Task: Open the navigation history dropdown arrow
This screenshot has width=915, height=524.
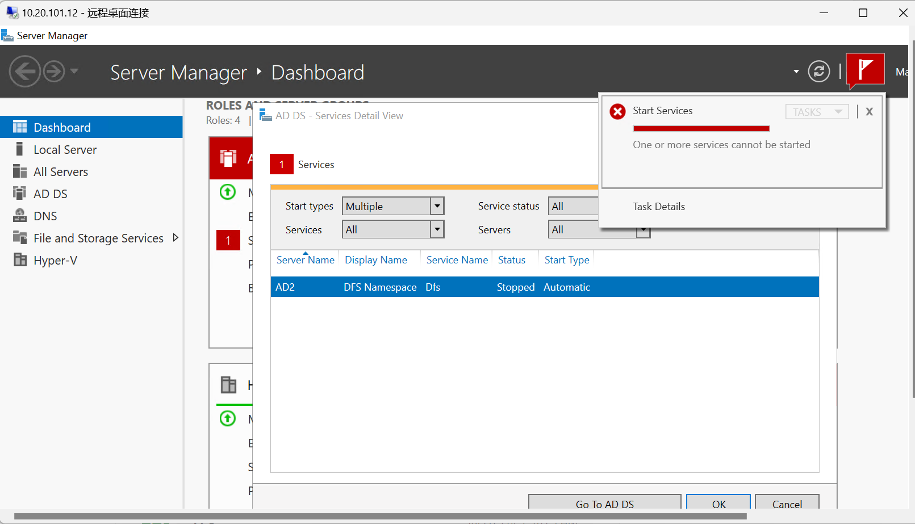Action: click(x=74, y=72)
